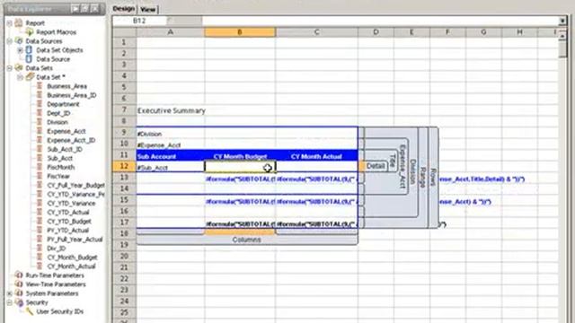Click the Columns range bar

(x=247, y=240)
